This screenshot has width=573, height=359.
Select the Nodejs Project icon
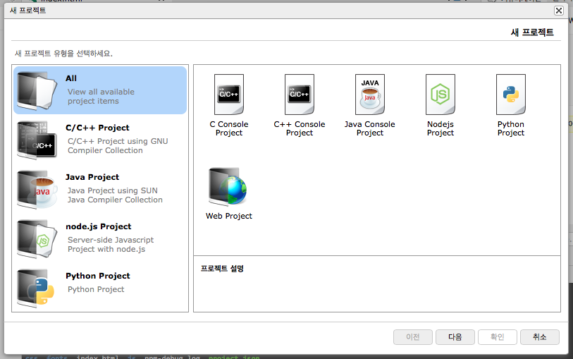[440, 95]
